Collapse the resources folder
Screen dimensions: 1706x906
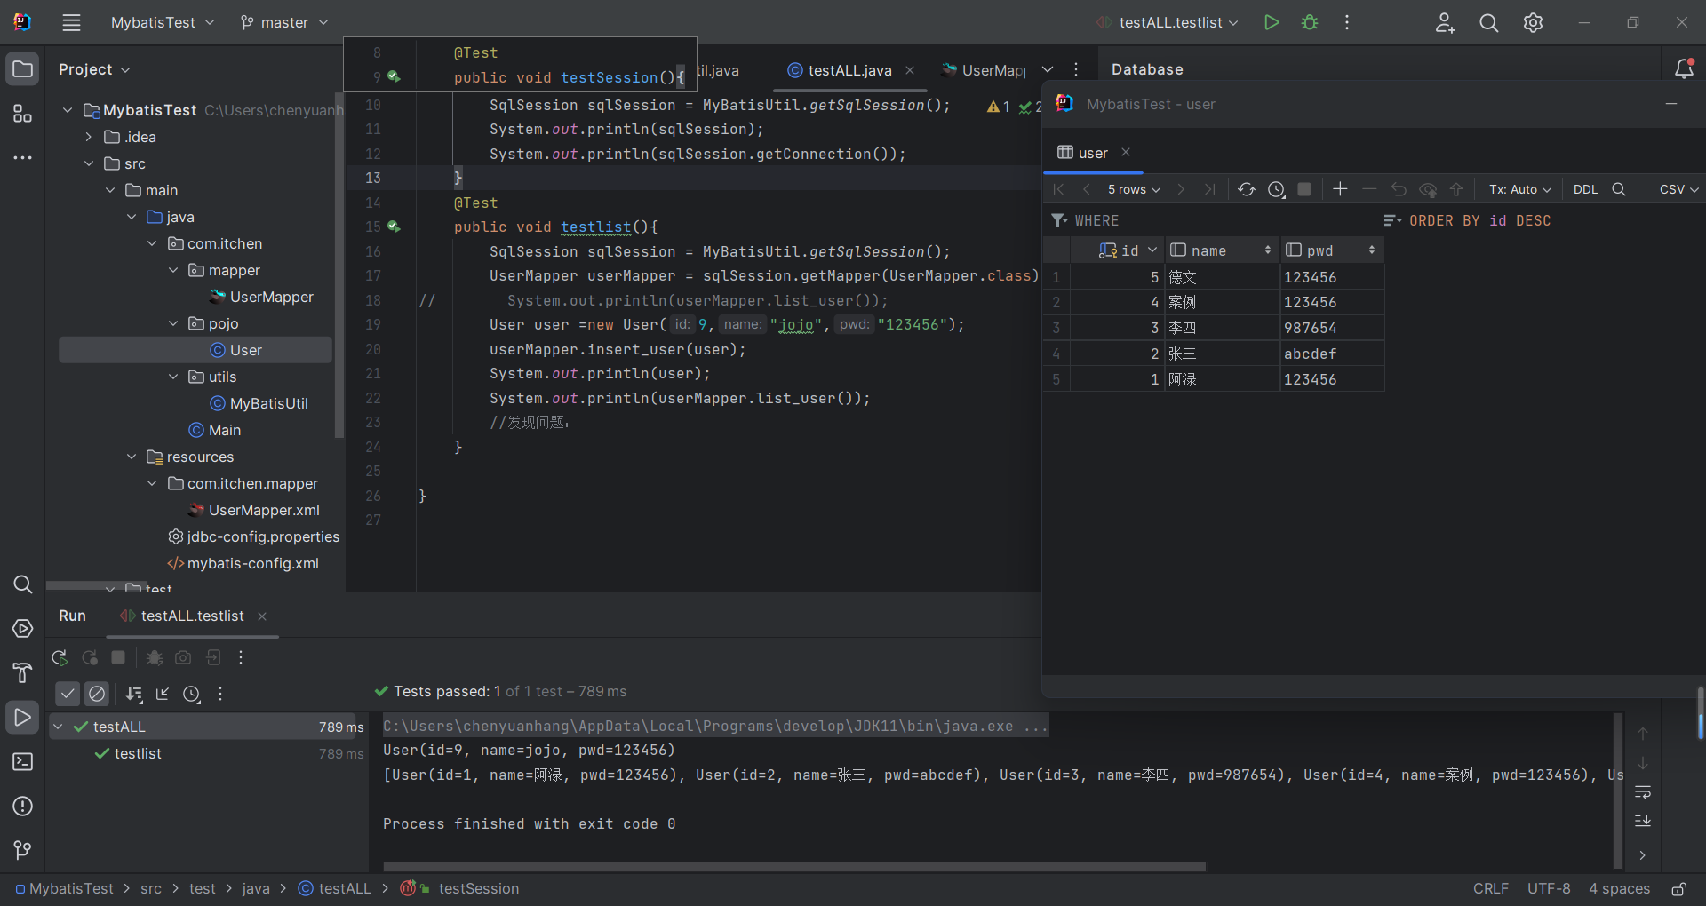click(x=132, y=457)
